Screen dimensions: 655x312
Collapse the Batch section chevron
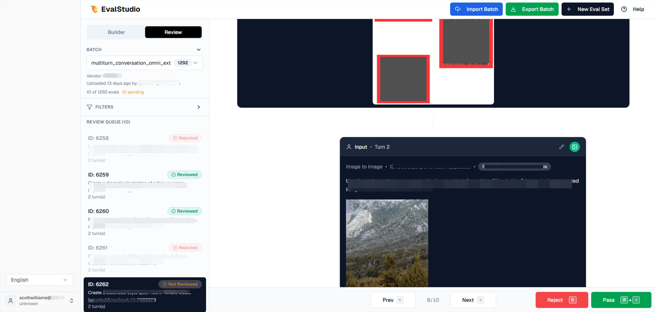tap(198, 50)
